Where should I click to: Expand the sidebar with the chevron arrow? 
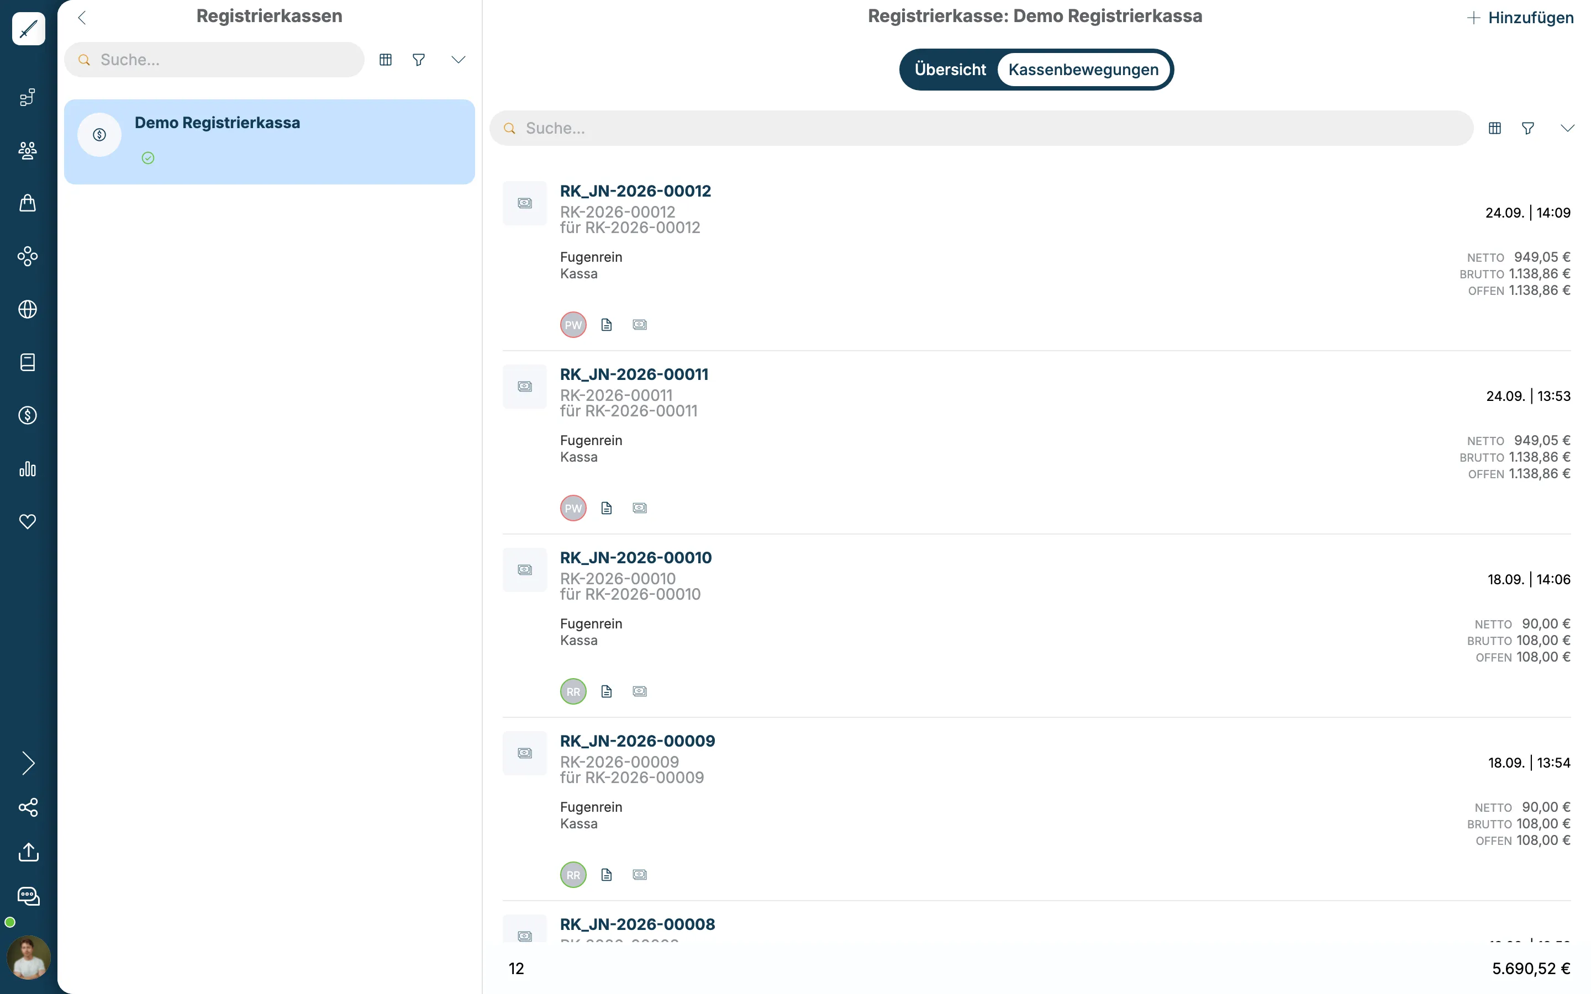[x=28, y=763]
